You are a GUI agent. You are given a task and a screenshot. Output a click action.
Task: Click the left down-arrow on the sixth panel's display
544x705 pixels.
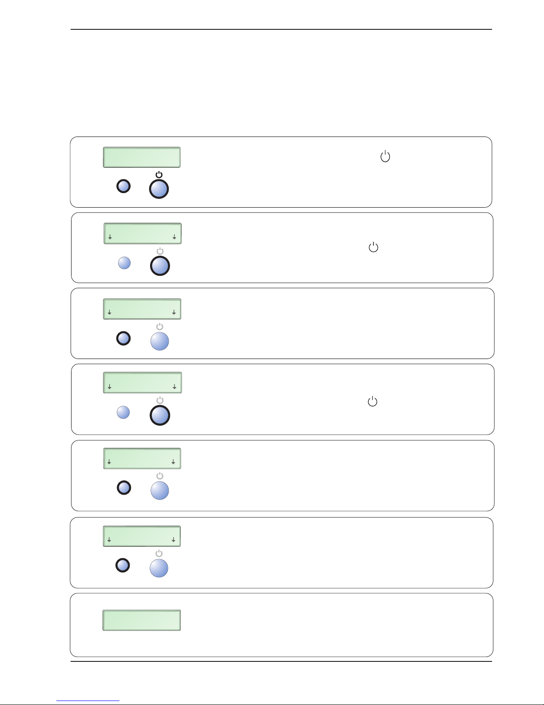point(109,540)
